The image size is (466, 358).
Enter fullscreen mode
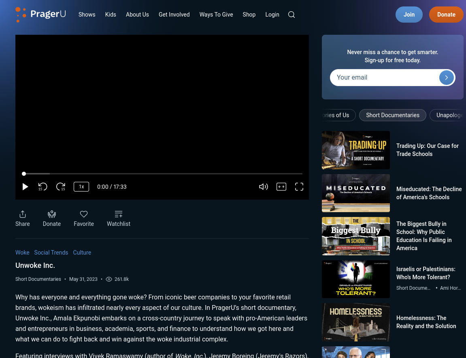pos(299,187)
